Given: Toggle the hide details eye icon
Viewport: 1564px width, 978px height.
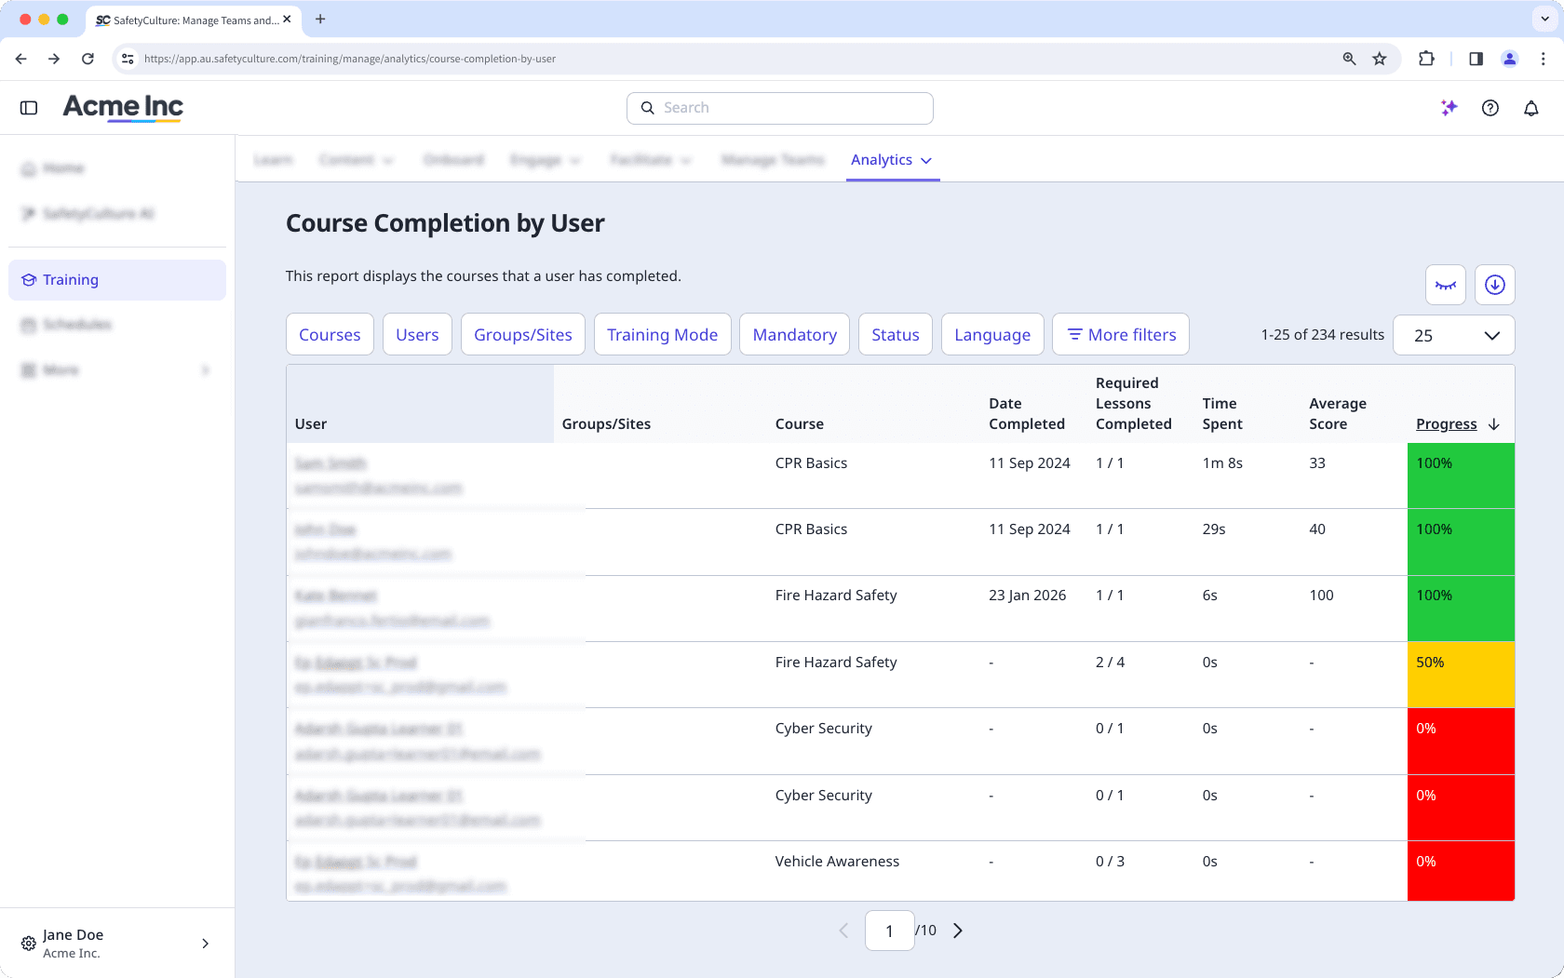Looking at the screenshot, I should point(1446,285).
